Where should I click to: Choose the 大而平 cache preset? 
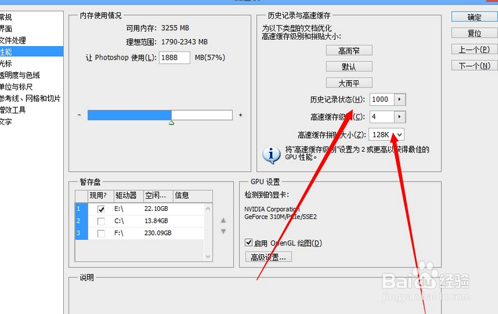coord(349,83)
